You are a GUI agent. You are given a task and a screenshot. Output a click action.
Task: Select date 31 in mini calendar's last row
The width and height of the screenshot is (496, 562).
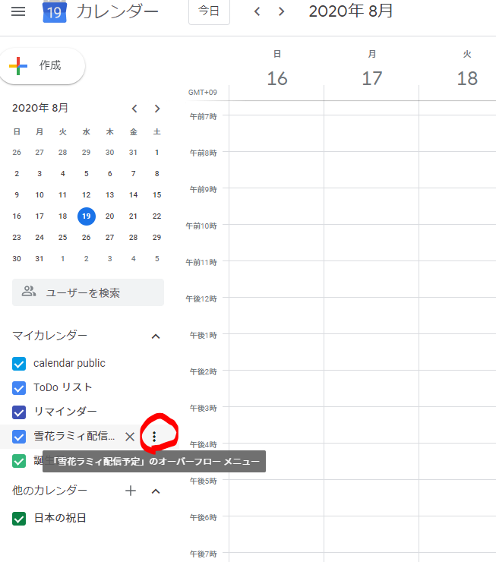click(x=39, y=258)
